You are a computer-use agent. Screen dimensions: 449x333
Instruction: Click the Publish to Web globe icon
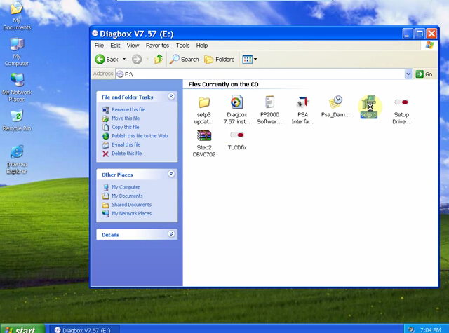tap(106, 136)
